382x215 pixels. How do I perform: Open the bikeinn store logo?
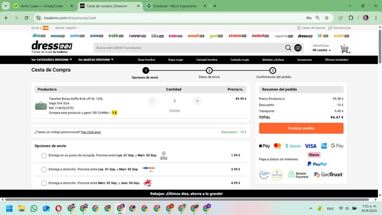pyautogui.click(x=158, y=36)
